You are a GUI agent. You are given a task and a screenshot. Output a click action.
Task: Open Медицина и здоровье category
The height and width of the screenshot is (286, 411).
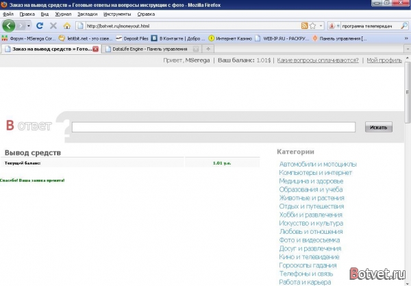[311, 181]
